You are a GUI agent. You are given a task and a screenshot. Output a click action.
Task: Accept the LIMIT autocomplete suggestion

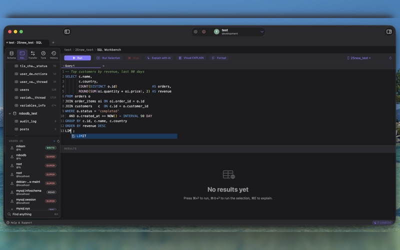click(x=124, y=136)
